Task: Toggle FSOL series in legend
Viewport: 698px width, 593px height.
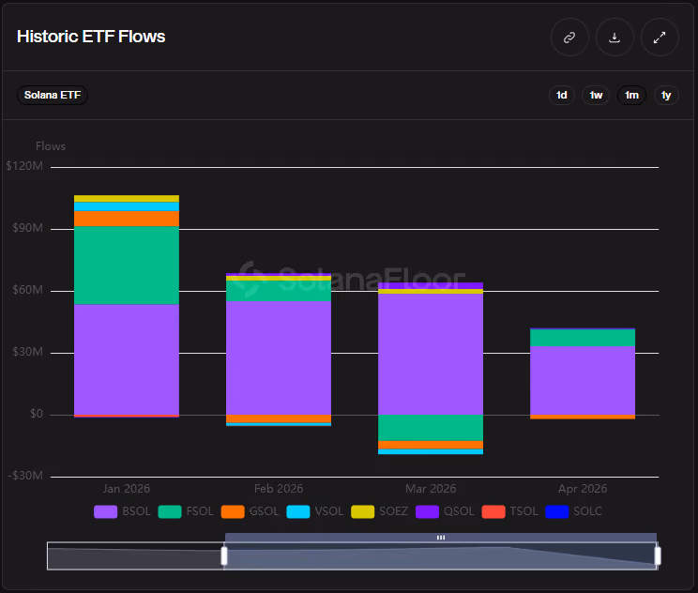Action: (186, 511)
